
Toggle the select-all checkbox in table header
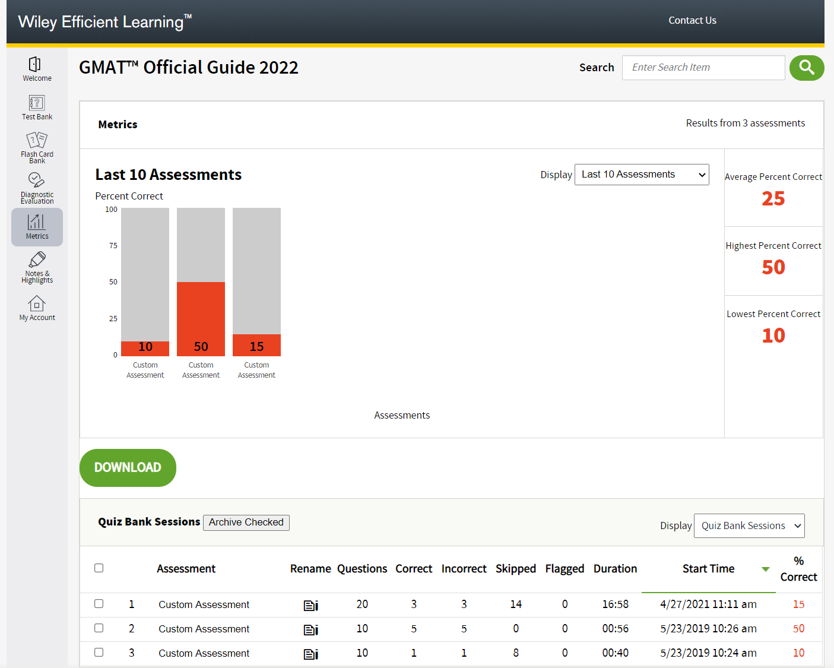point(99,568)
